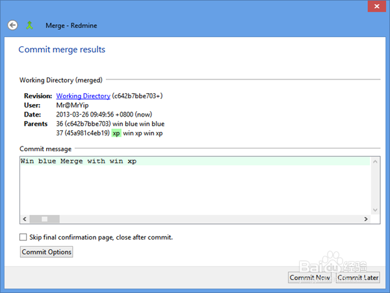The height and width of the screenshot is (293, 390).
Task: Click the user value Mr@MrYip
Action: pyautogui.click(x=72, y=105)
